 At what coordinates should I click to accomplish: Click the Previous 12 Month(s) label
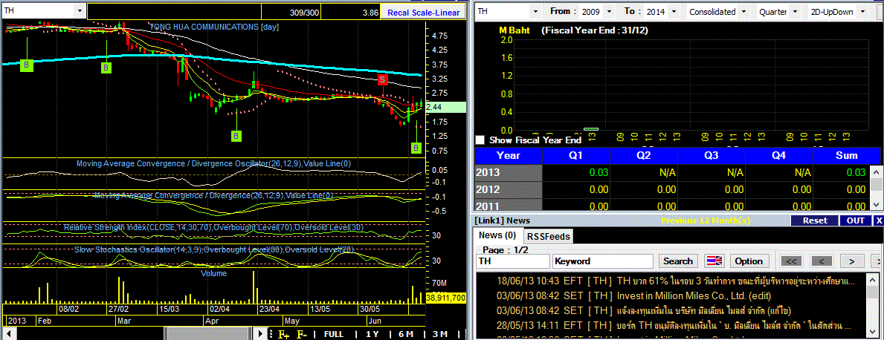click(x=706, y=220)
